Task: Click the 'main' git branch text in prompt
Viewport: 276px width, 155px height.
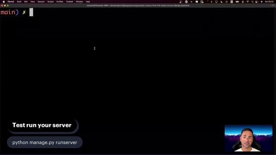Action: tap(8, 12)
